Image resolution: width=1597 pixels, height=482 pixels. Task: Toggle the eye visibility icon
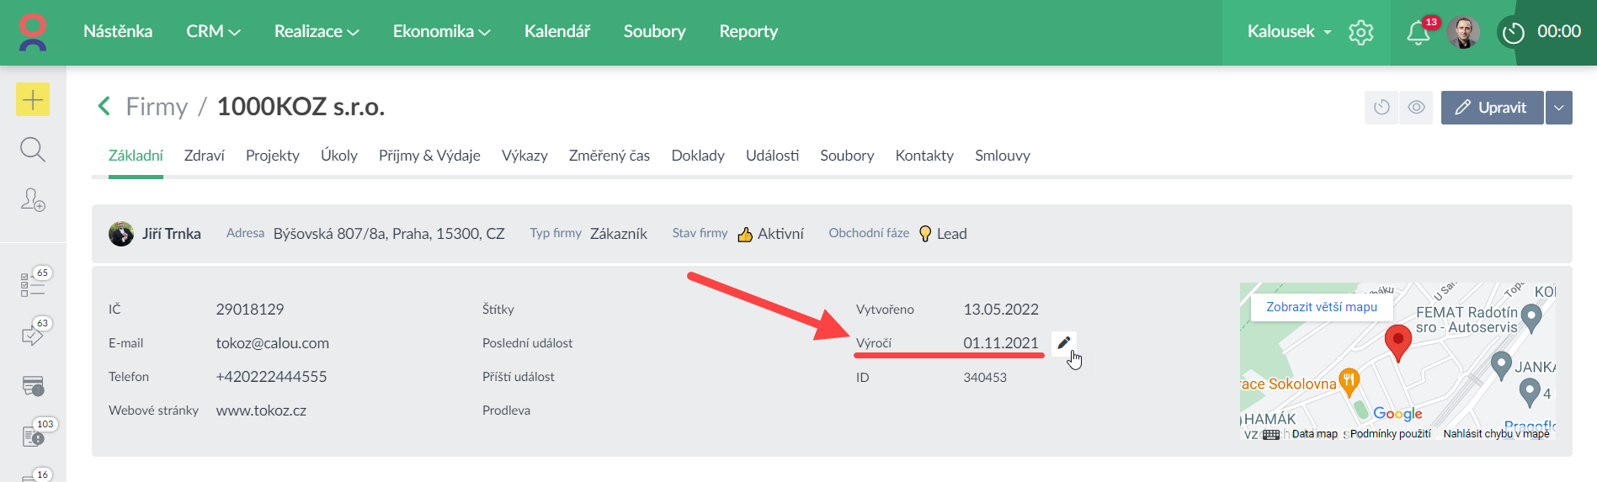(x=1416, y=108)
